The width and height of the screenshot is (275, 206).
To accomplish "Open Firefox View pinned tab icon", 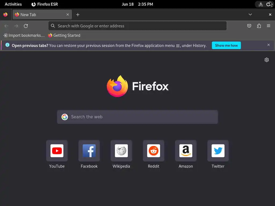I will pyautogui.click(x=5, y=14).
